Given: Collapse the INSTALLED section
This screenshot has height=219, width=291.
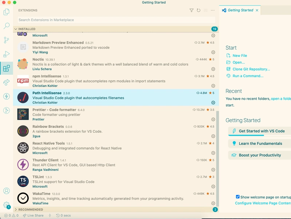Looking at the screenshot, I should (x=116, y=29).
